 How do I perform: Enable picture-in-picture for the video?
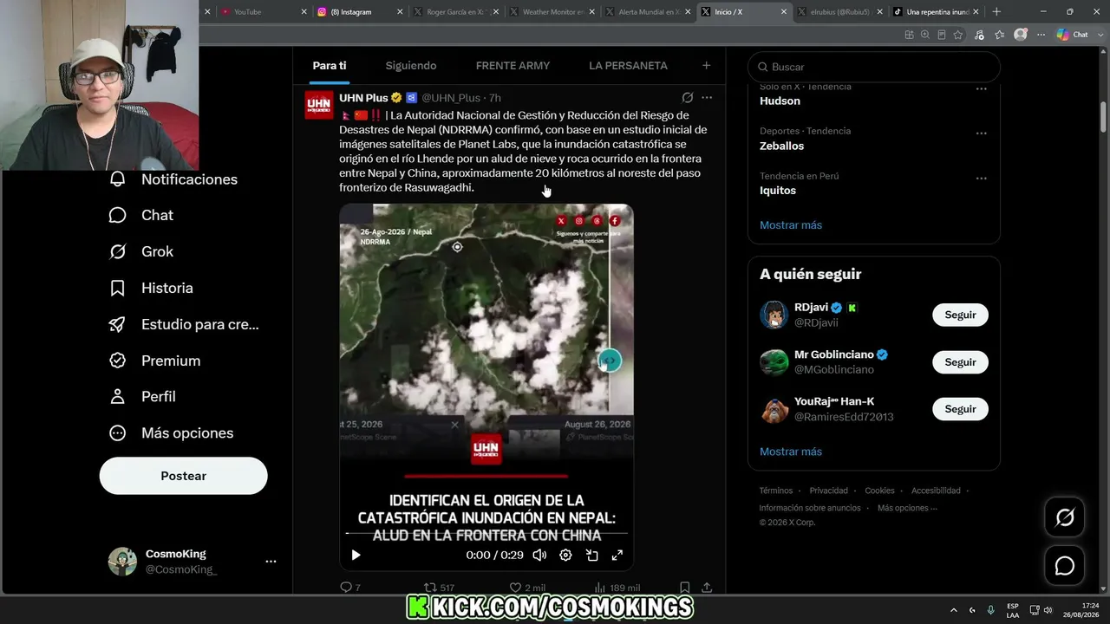click(x=591, y=556)
